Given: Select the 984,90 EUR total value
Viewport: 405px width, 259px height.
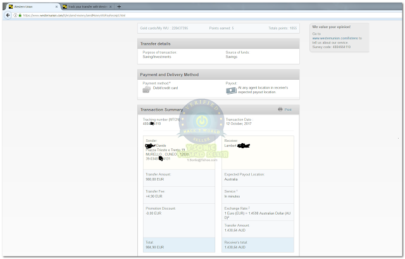Looking at the screenshot, I should click(154, 248).
